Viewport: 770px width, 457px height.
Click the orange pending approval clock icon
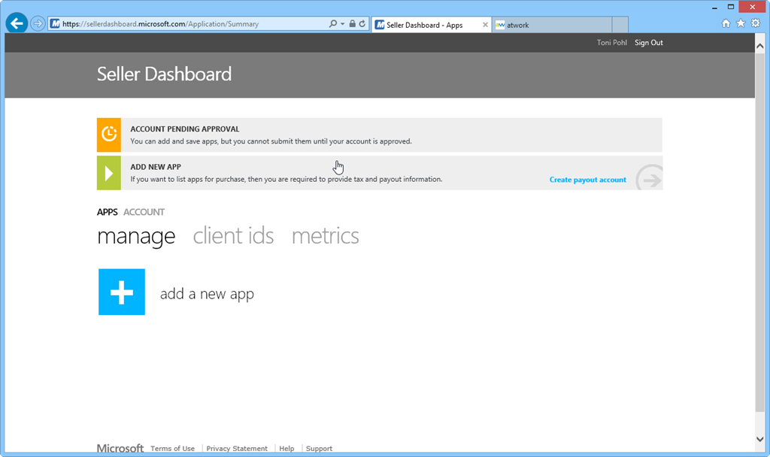pos(109,135)
